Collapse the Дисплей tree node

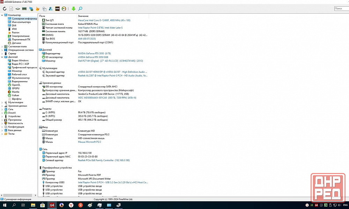2,57
